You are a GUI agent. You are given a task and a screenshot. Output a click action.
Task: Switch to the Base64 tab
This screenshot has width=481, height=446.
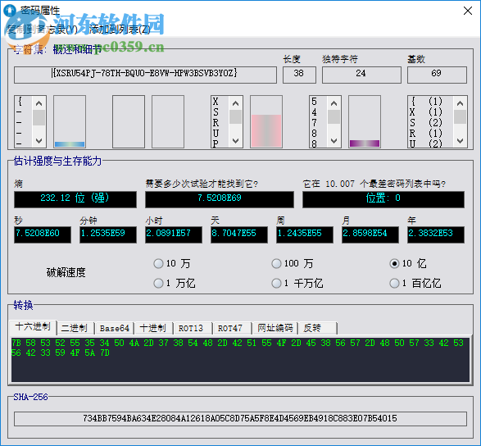tap(115, 328)
